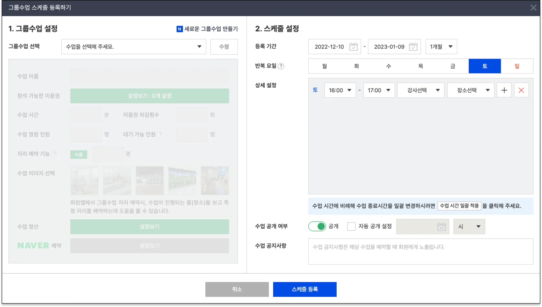Remove time row with red X icon
Image resolution: width=542 pixels, height=307 pixels.
[x=521, y=90]
